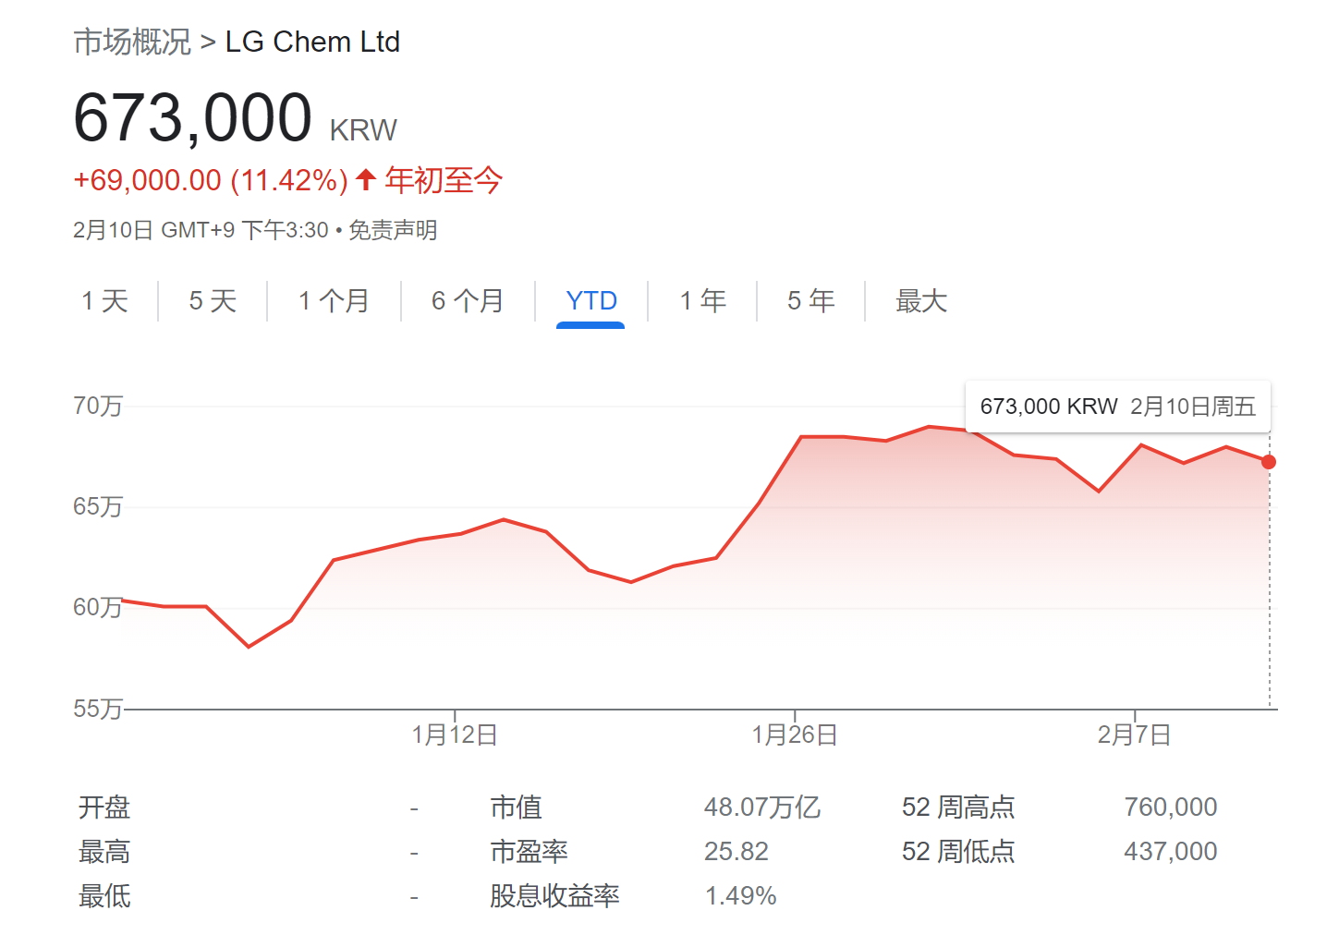Click the 1月26日 date axis label

pos(795,735)
